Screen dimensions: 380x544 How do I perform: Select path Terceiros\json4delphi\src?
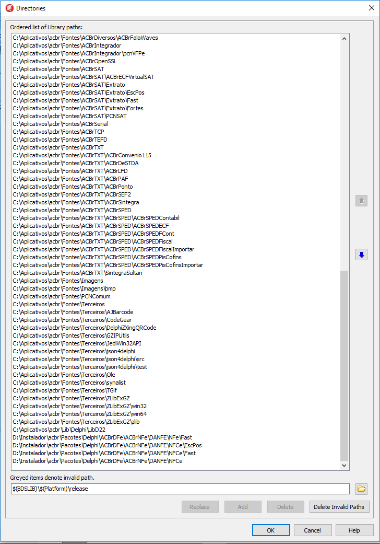tap(78, 359)
